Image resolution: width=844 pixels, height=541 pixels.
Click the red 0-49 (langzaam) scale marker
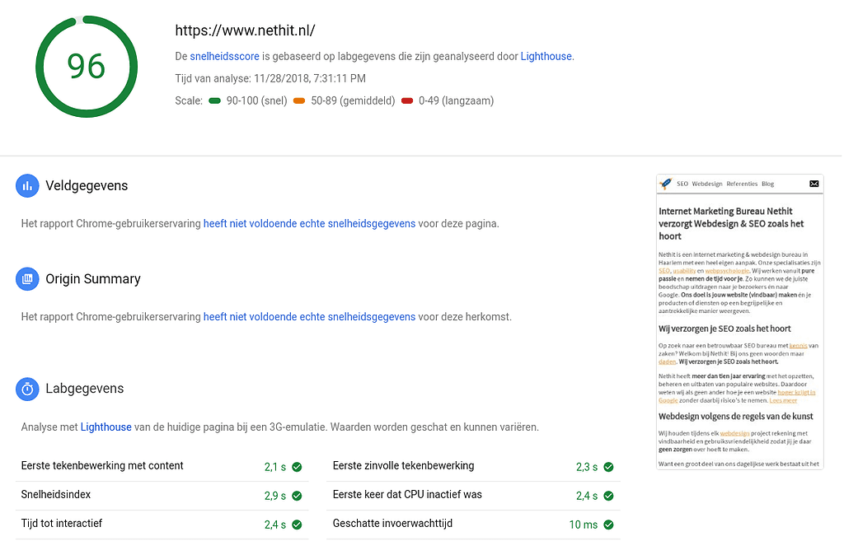[407, 100]
